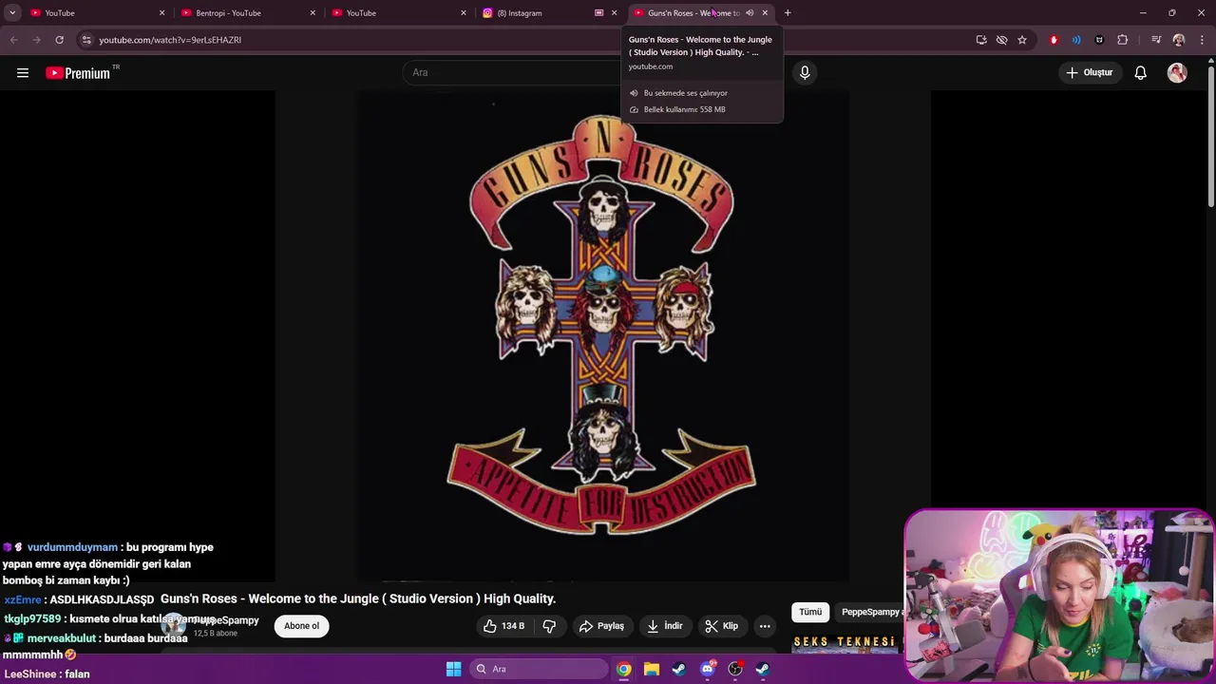Mute the Guns'n Roses tab audio
Viewport: 1216px width, 684px height.
point(750,13)
